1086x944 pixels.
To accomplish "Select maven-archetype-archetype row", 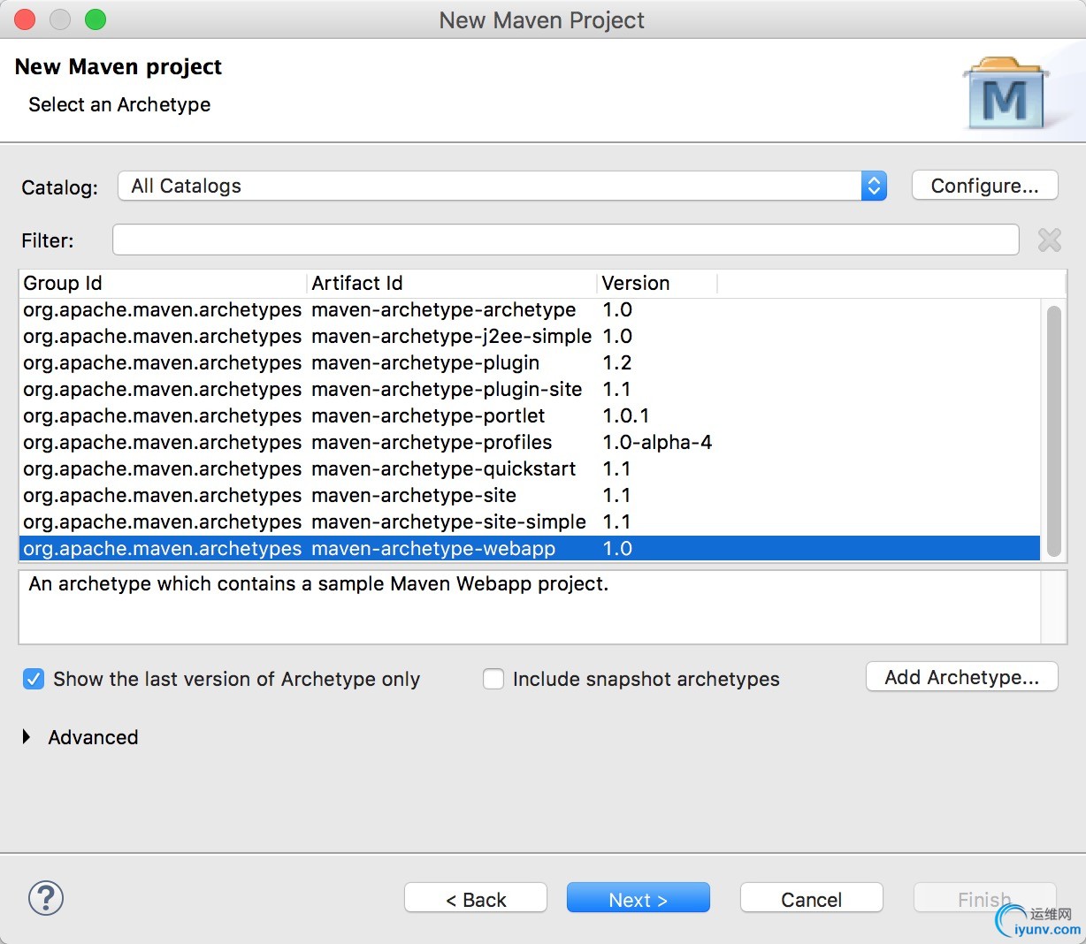I will [530, 309].
